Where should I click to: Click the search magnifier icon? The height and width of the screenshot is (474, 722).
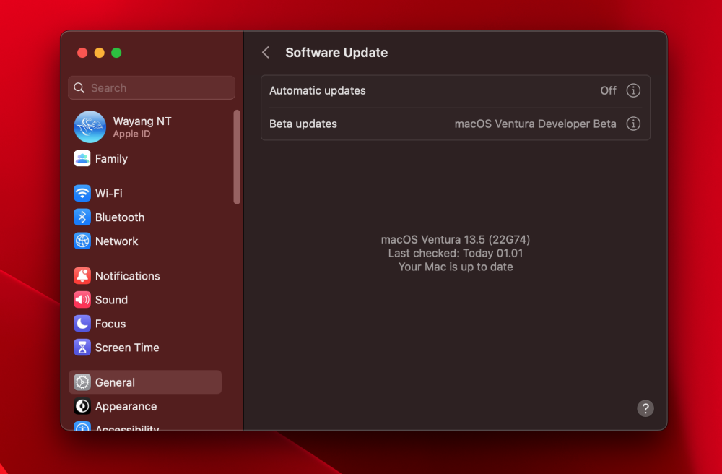pyautogui.click(x=79, y=88)
